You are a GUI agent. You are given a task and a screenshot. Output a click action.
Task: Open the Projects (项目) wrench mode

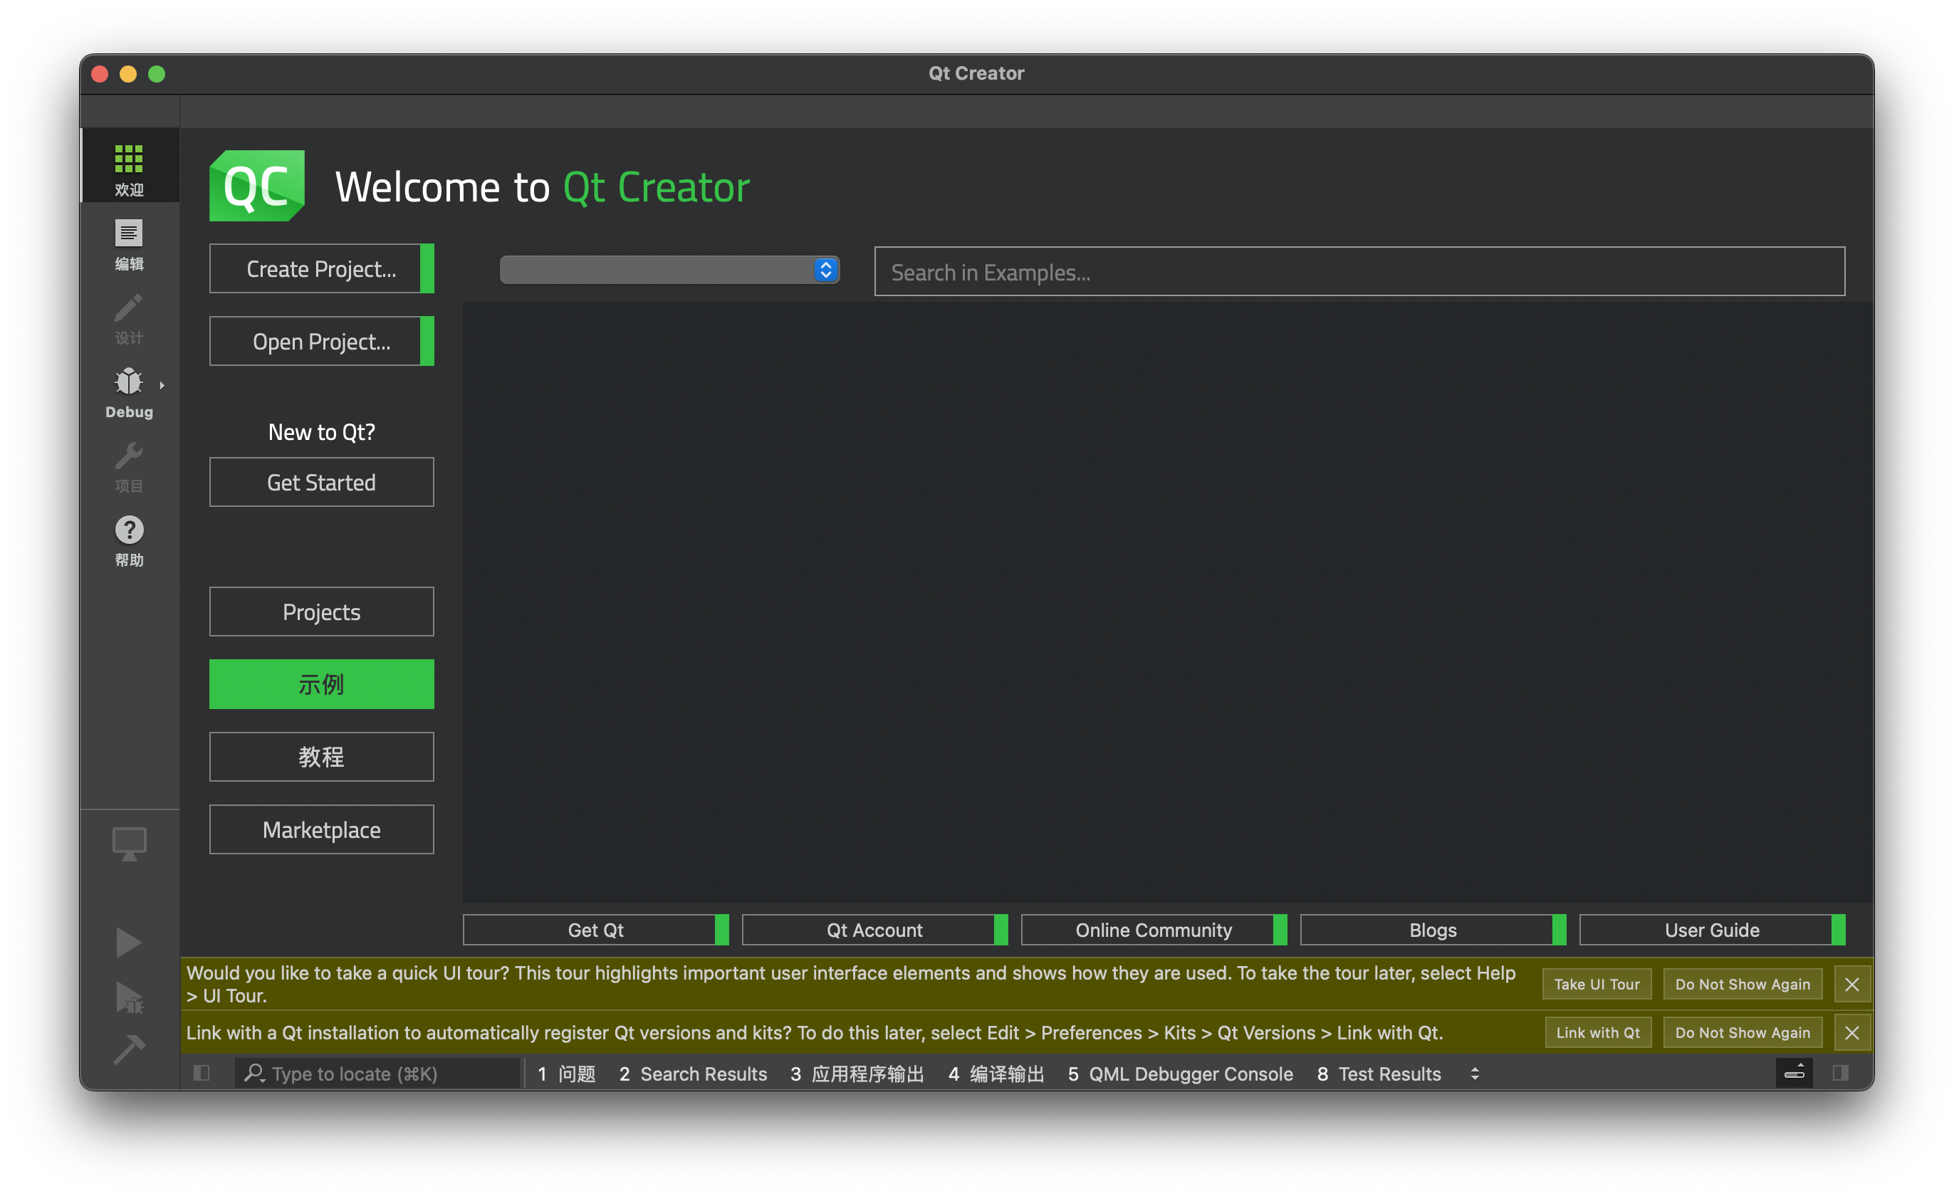[x=130, y=467]
